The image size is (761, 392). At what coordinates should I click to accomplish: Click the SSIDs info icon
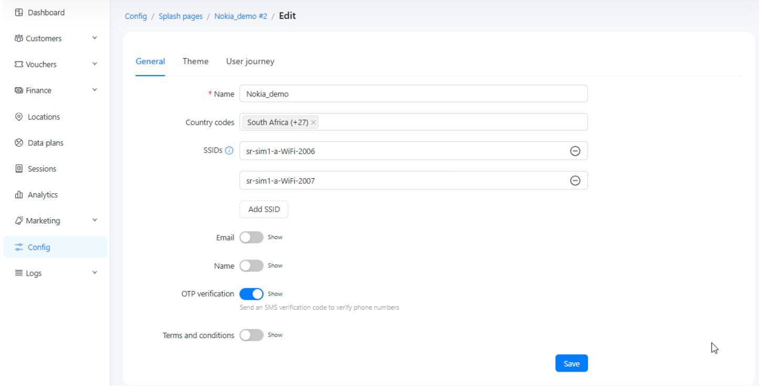click(229, 151)
